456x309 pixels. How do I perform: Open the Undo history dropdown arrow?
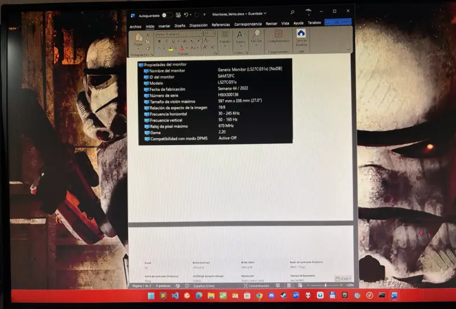190,15
